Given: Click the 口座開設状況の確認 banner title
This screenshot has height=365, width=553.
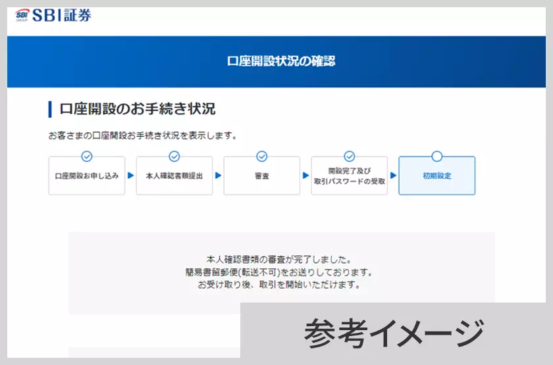Looking at the screenshot, I should 281,61.
